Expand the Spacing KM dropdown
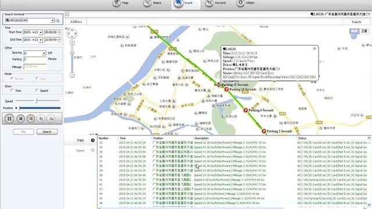Screen dimensions: 372x209 click(x=44, y=53)
